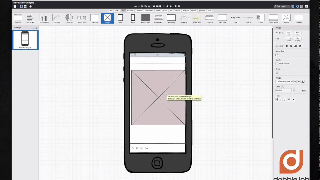Open the Symbols category tab

click(202, 11)
